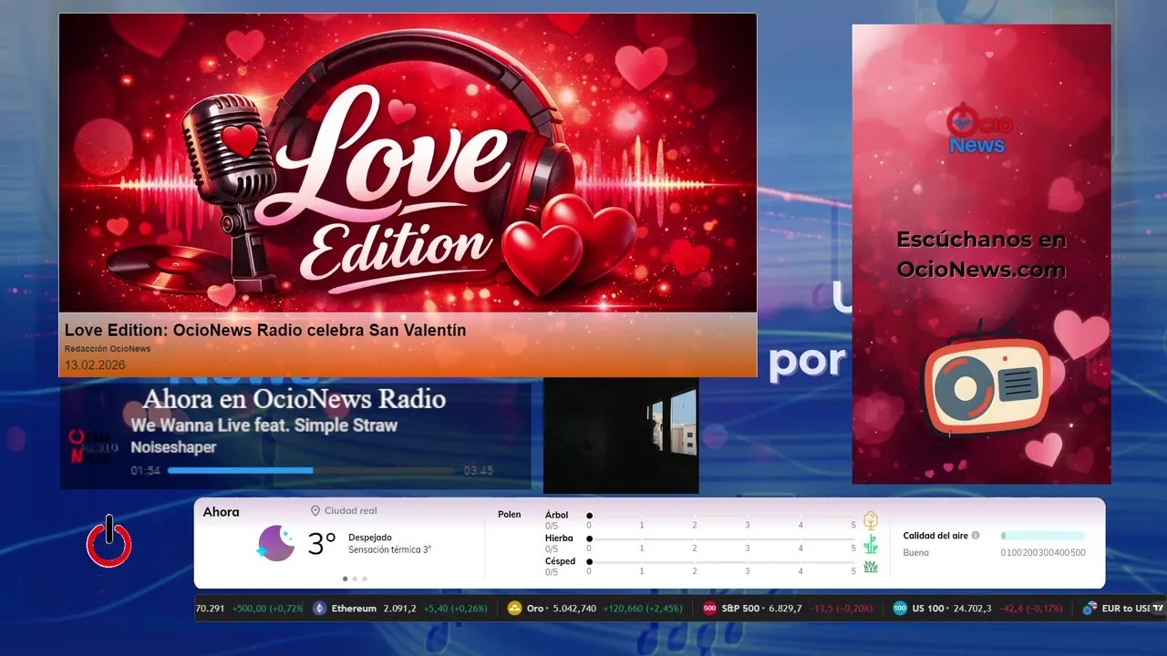Click the OcioNews Radio logo beside player

(94, 446)
